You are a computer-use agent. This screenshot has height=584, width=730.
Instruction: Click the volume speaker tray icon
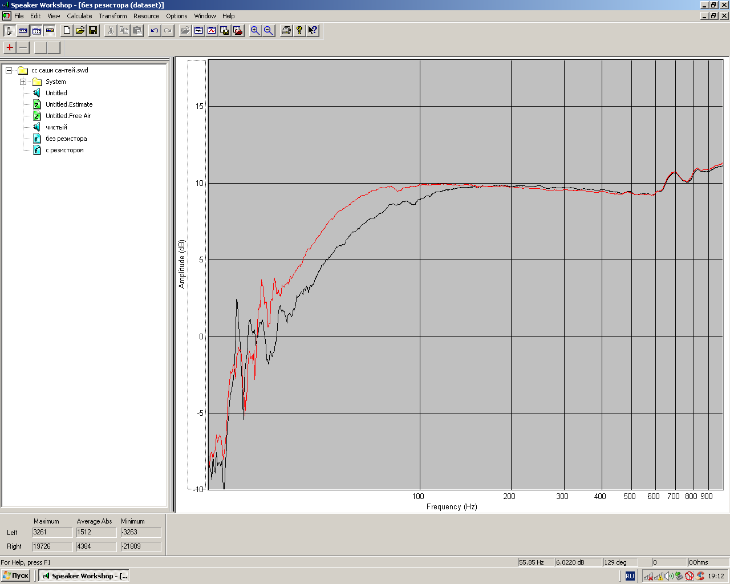point(669,576)
